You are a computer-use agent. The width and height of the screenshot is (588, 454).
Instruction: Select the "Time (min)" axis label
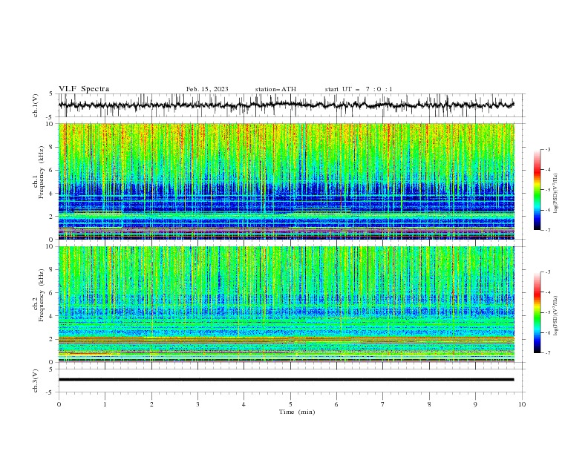point(297,412)
